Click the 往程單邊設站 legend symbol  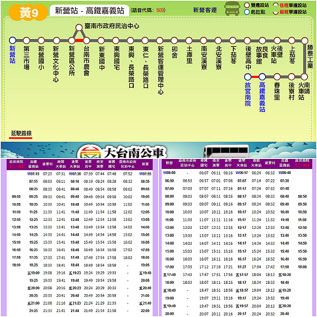tap(275, 4)
